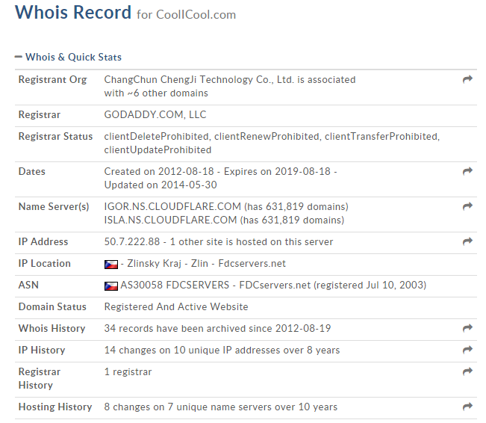This screenshot has height=423, width=486.
Task: Click the minus icon before Whois & Quick Stats
Action: (x=18, y=57)
